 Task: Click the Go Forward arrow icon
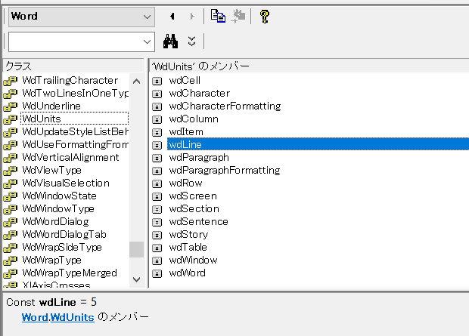click(x=191, y=16)
